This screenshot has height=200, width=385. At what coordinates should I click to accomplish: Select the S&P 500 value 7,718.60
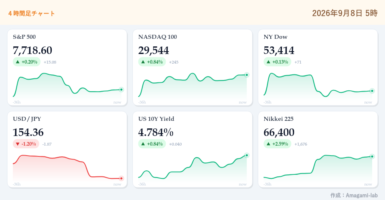tap(32, 50)
